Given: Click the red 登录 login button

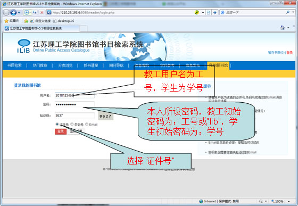Looking at the screenshot, I should tap(61, 131).
